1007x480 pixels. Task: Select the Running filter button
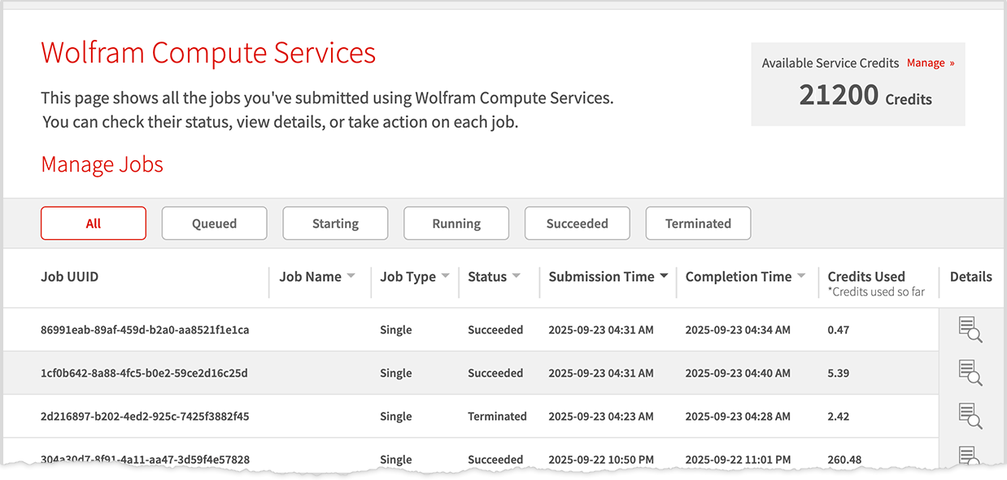(456, 223)
